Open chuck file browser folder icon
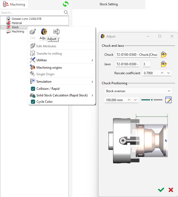The width and height of the screenshot is (178, 197). (164, 55)
